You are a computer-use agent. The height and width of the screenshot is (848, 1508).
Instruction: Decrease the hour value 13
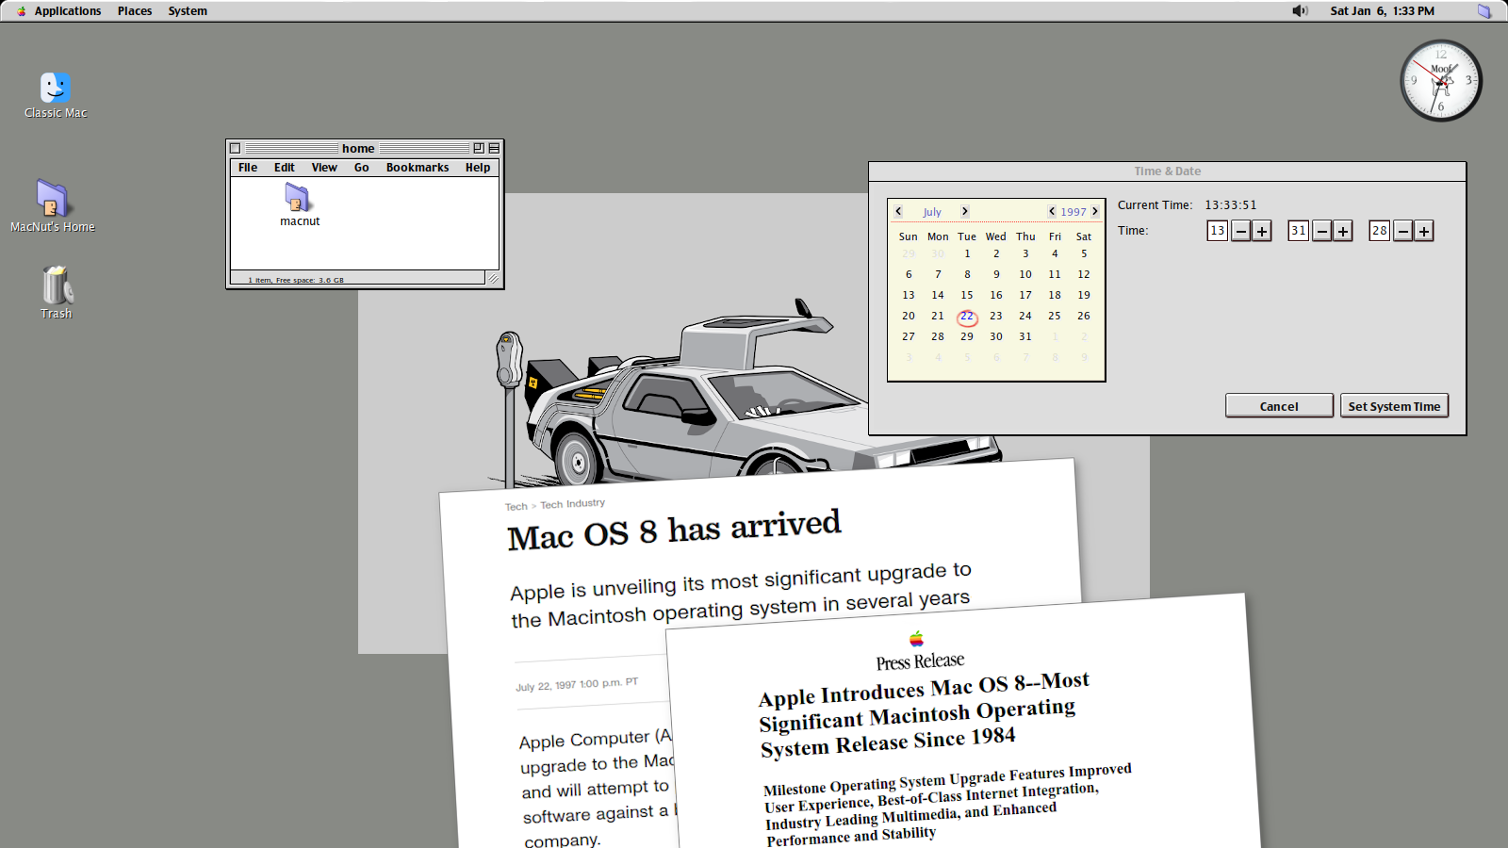1241,231
